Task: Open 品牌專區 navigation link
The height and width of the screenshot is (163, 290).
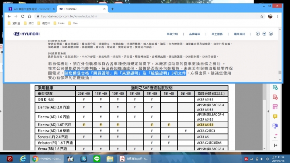Action: tap(195, 34)
